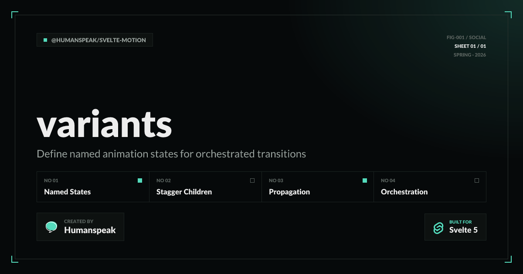Click the 'NO 04' label
Image resolution: width=523 pixels, height=274 pixels.
pyautogui.click(x=388, y=180)
